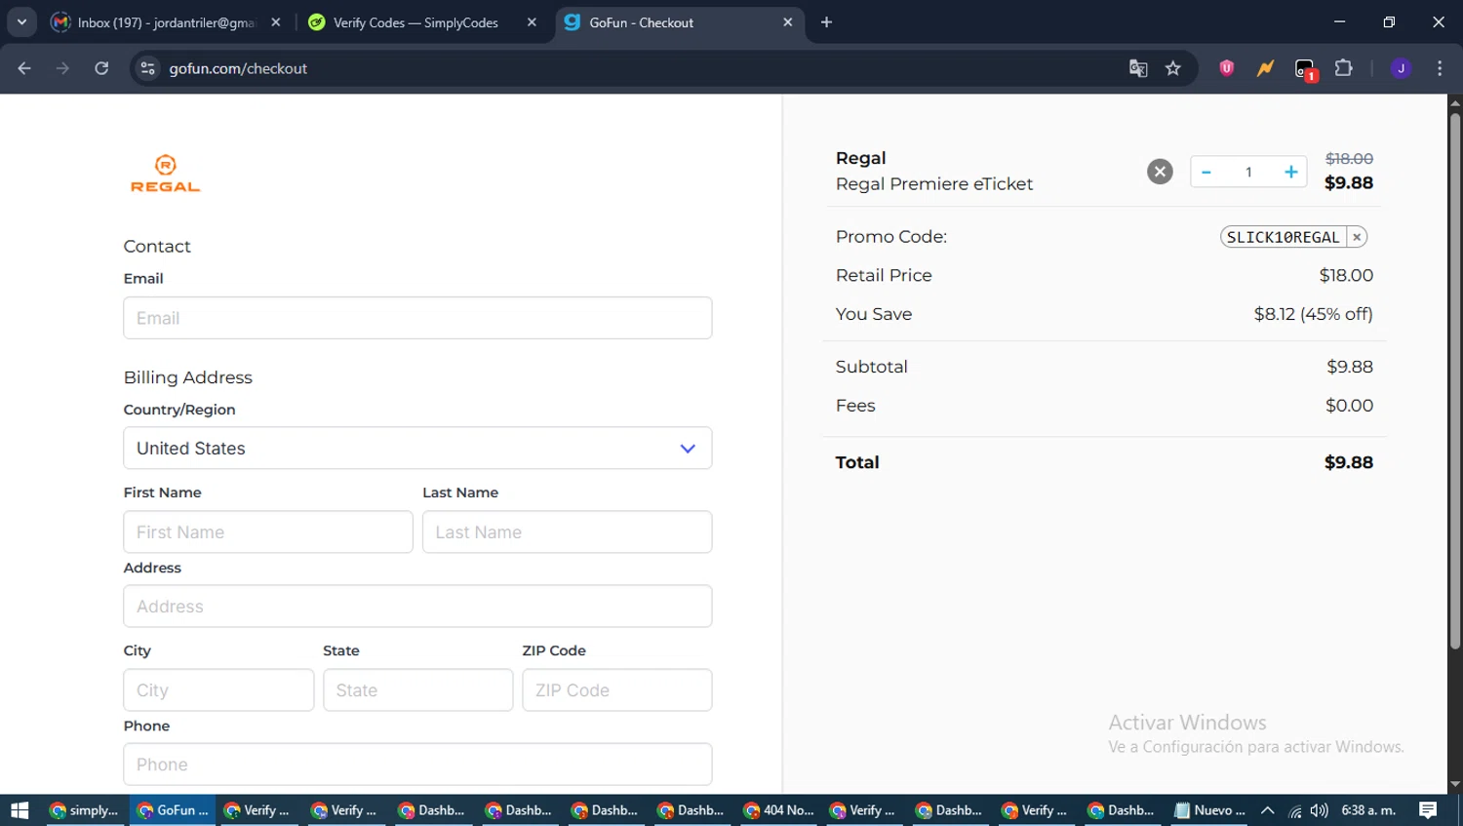Image resolution: width=1463 pixels, height=826 pixels.
Task: Focus the Phone input field
Action: tap(417, 765)
